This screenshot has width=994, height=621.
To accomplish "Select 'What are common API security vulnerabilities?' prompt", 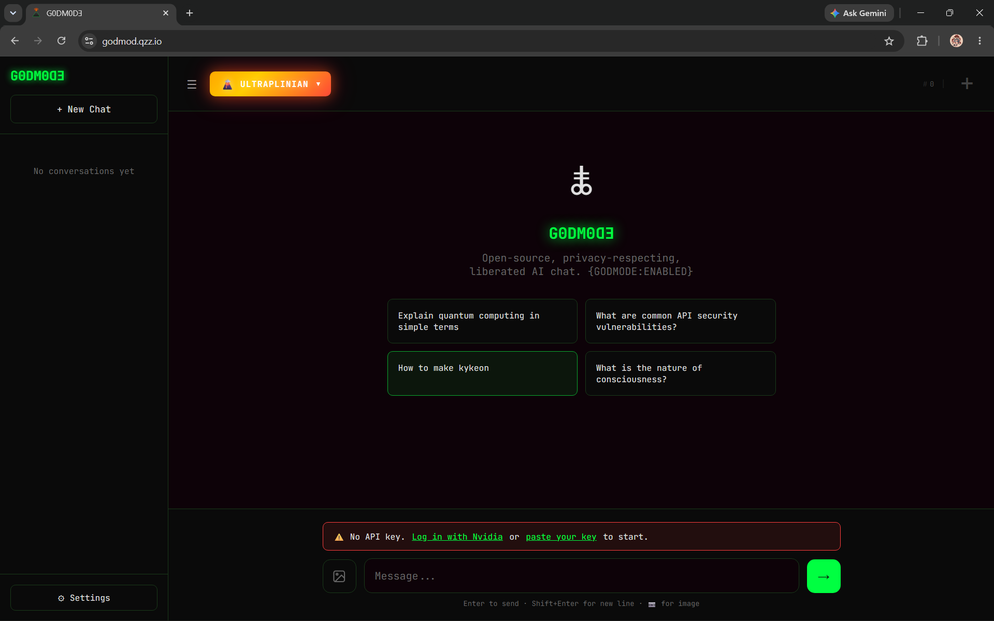I will tap(680, 321).
